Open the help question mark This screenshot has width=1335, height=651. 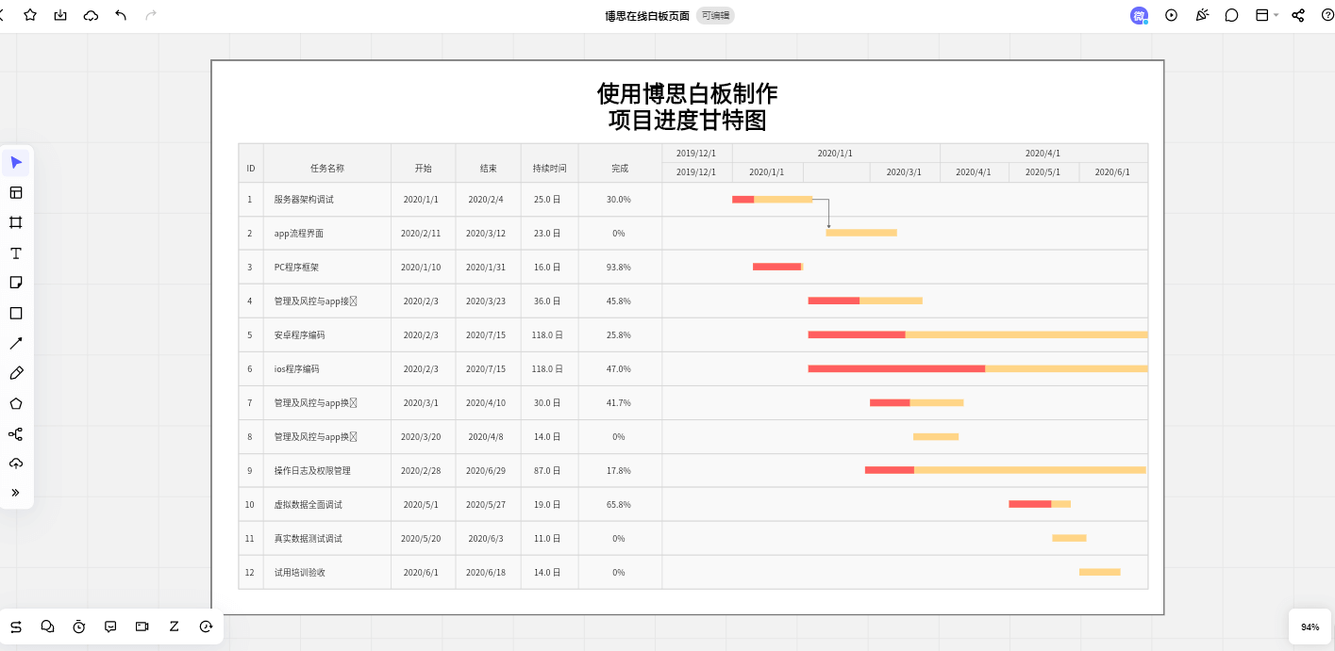pyautogui.click(x=1327, y=15)
